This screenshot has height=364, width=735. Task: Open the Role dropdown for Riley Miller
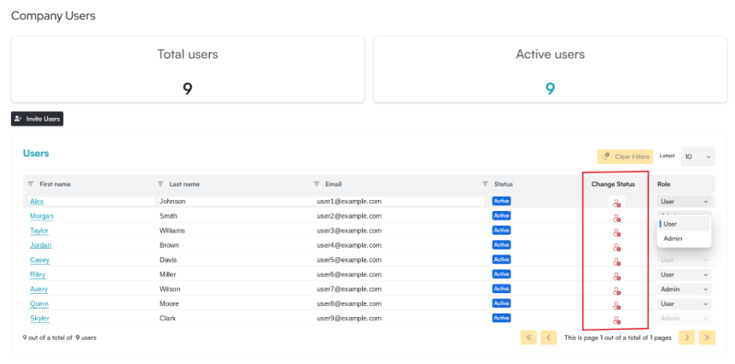tap(684, 274)
